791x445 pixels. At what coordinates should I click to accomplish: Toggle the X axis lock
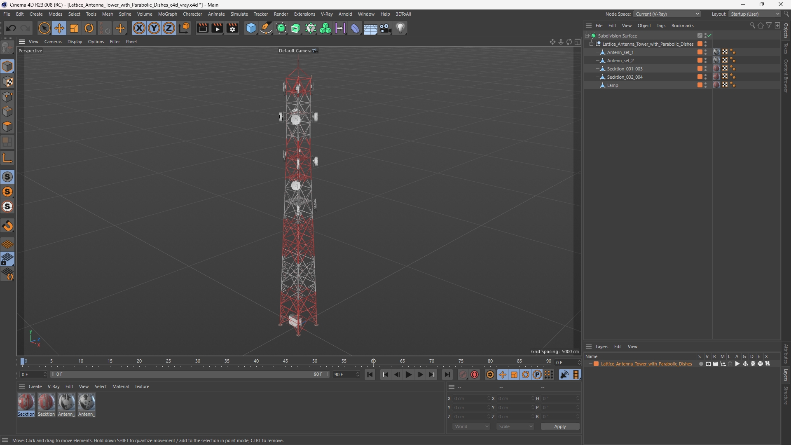139,28
